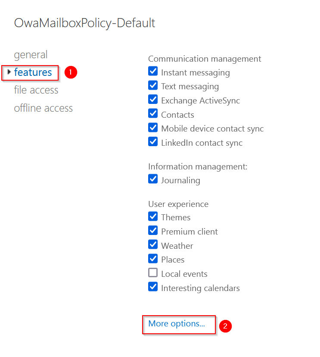Image resolution: width=320 pixels, height=357 pixels.
Task: Uncheck the Journaling checkbox
Action: click(x=153, y=179)
